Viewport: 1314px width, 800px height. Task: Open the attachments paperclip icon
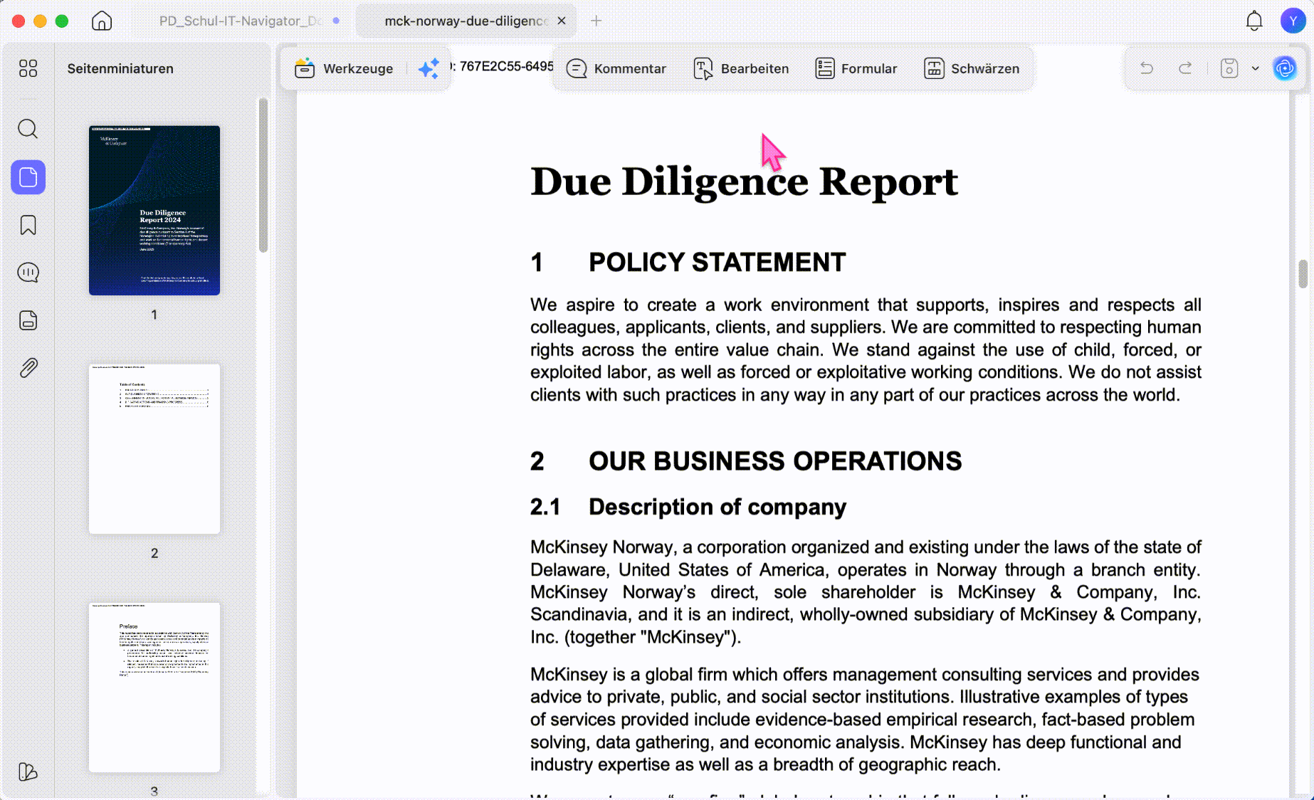click(x=28, y=368)
